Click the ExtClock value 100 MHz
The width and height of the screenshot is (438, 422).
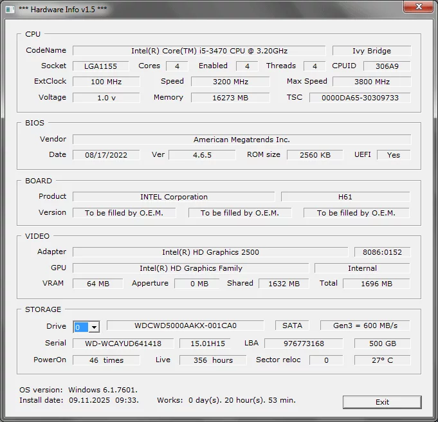[106, 82]
